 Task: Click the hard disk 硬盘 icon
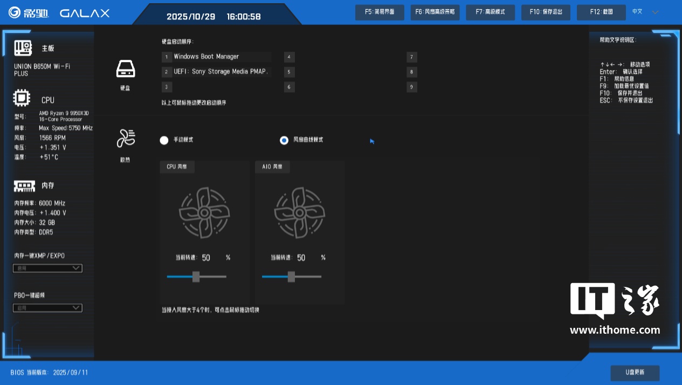click(x=125, y=70)
